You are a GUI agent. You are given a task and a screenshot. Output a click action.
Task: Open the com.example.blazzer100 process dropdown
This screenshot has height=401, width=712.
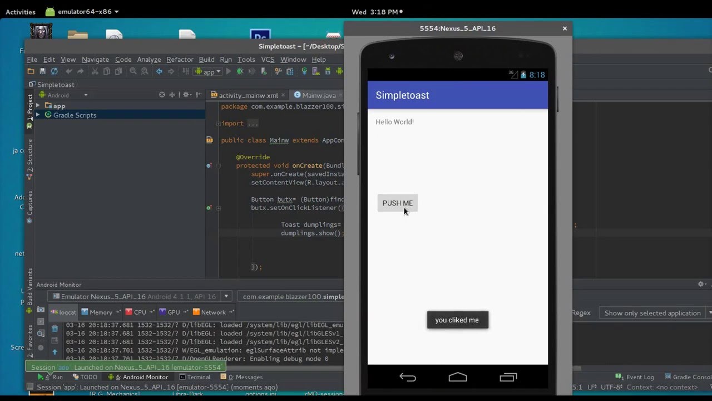(290, 296)
